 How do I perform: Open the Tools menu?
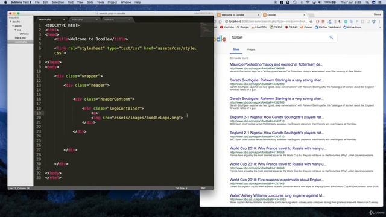101,2
